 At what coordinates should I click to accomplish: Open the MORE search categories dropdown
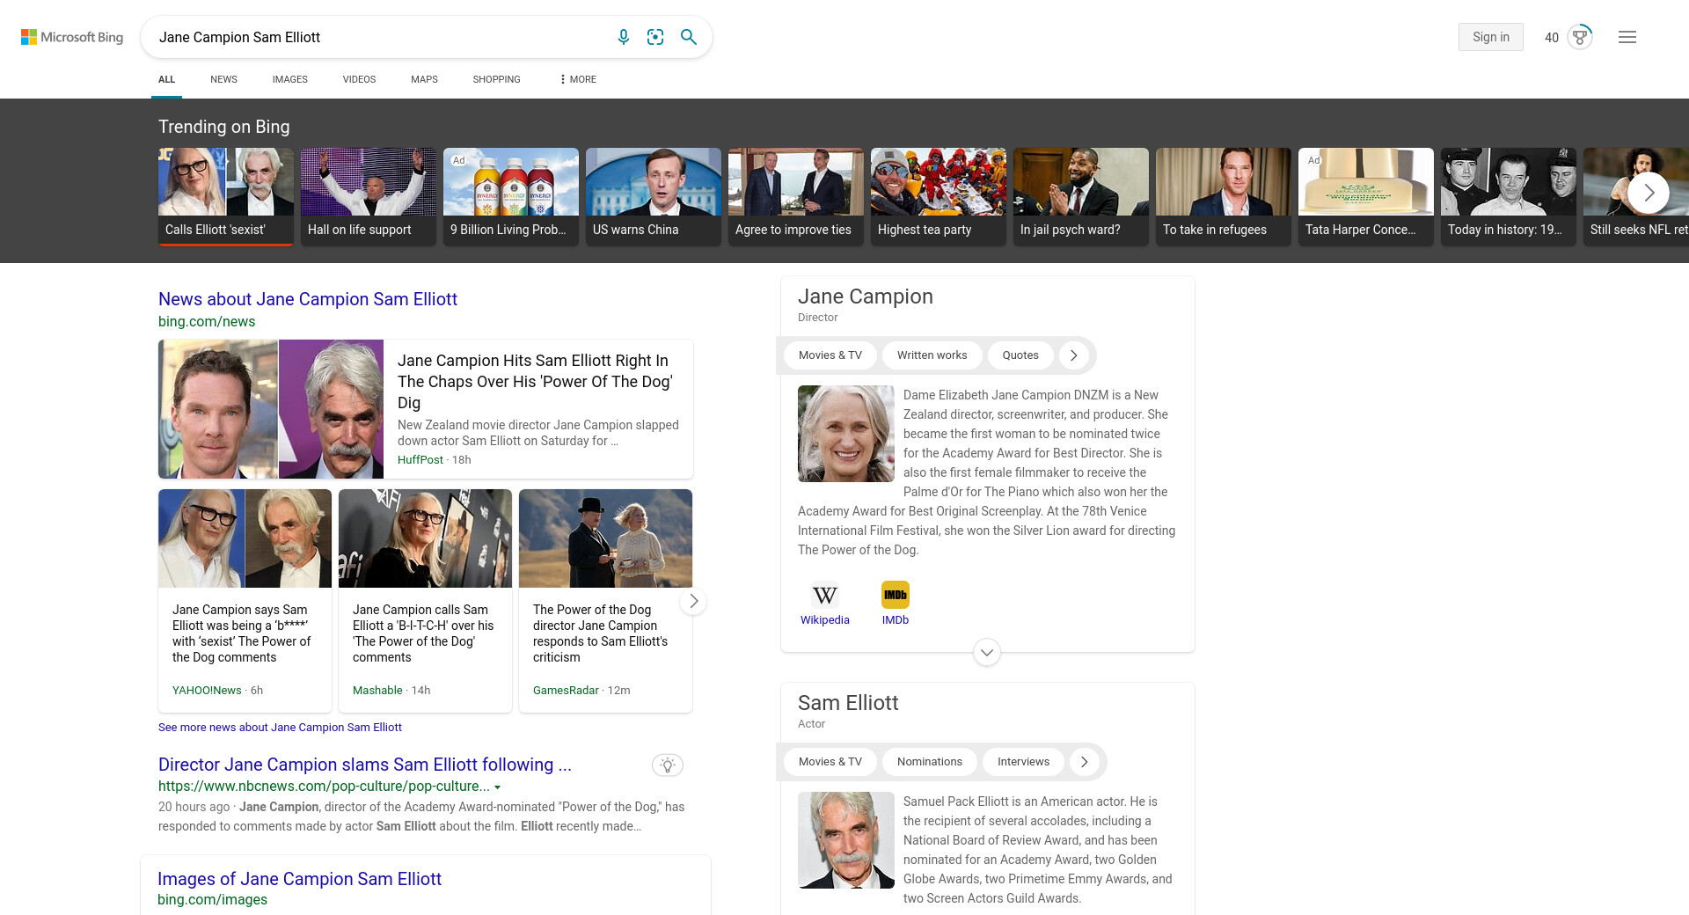(x=578, y=79)
